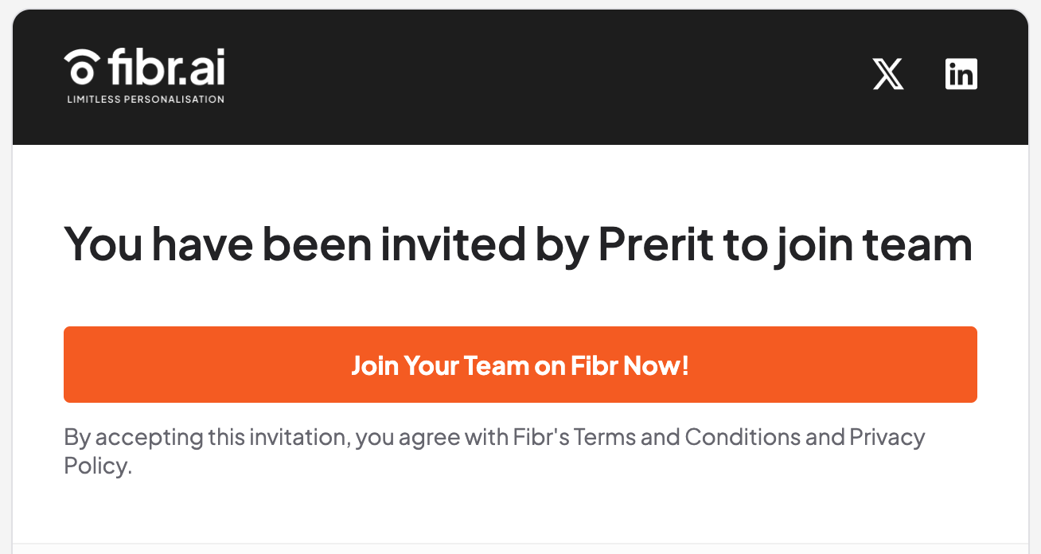Image resolution: width=1041 pixels, height=554 pixels.
Task: Click the name Prerit in the heading
Action: (x=656, y=244)
